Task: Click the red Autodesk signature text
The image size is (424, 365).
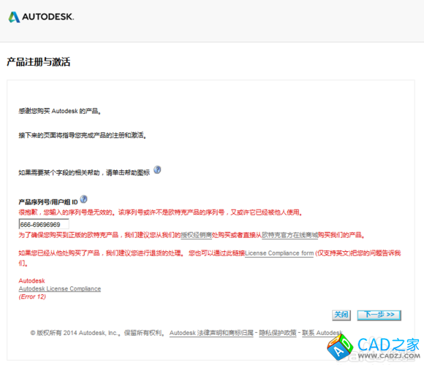Action: coord(31,281)
